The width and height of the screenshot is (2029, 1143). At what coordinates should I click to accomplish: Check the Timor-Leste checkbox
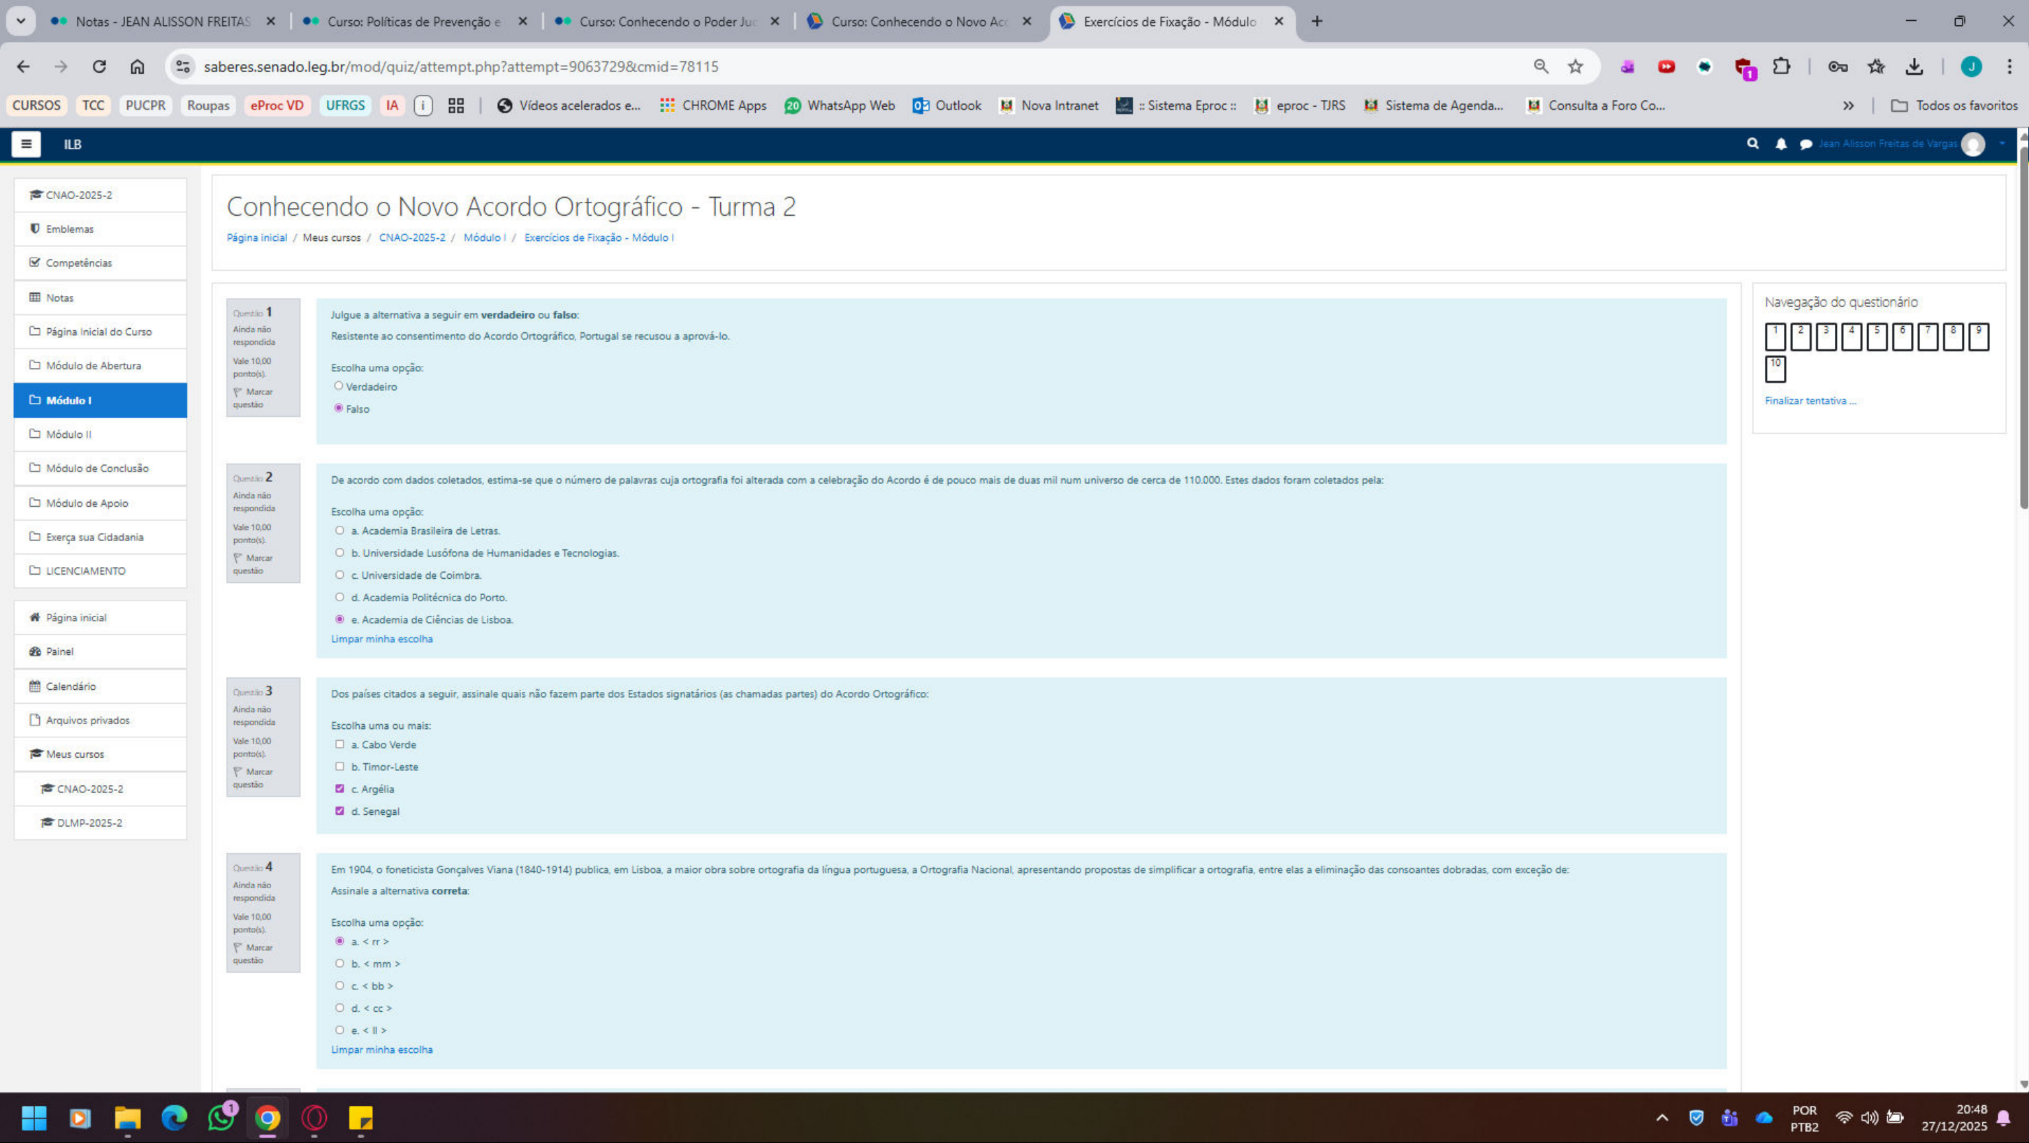point(339,766)
